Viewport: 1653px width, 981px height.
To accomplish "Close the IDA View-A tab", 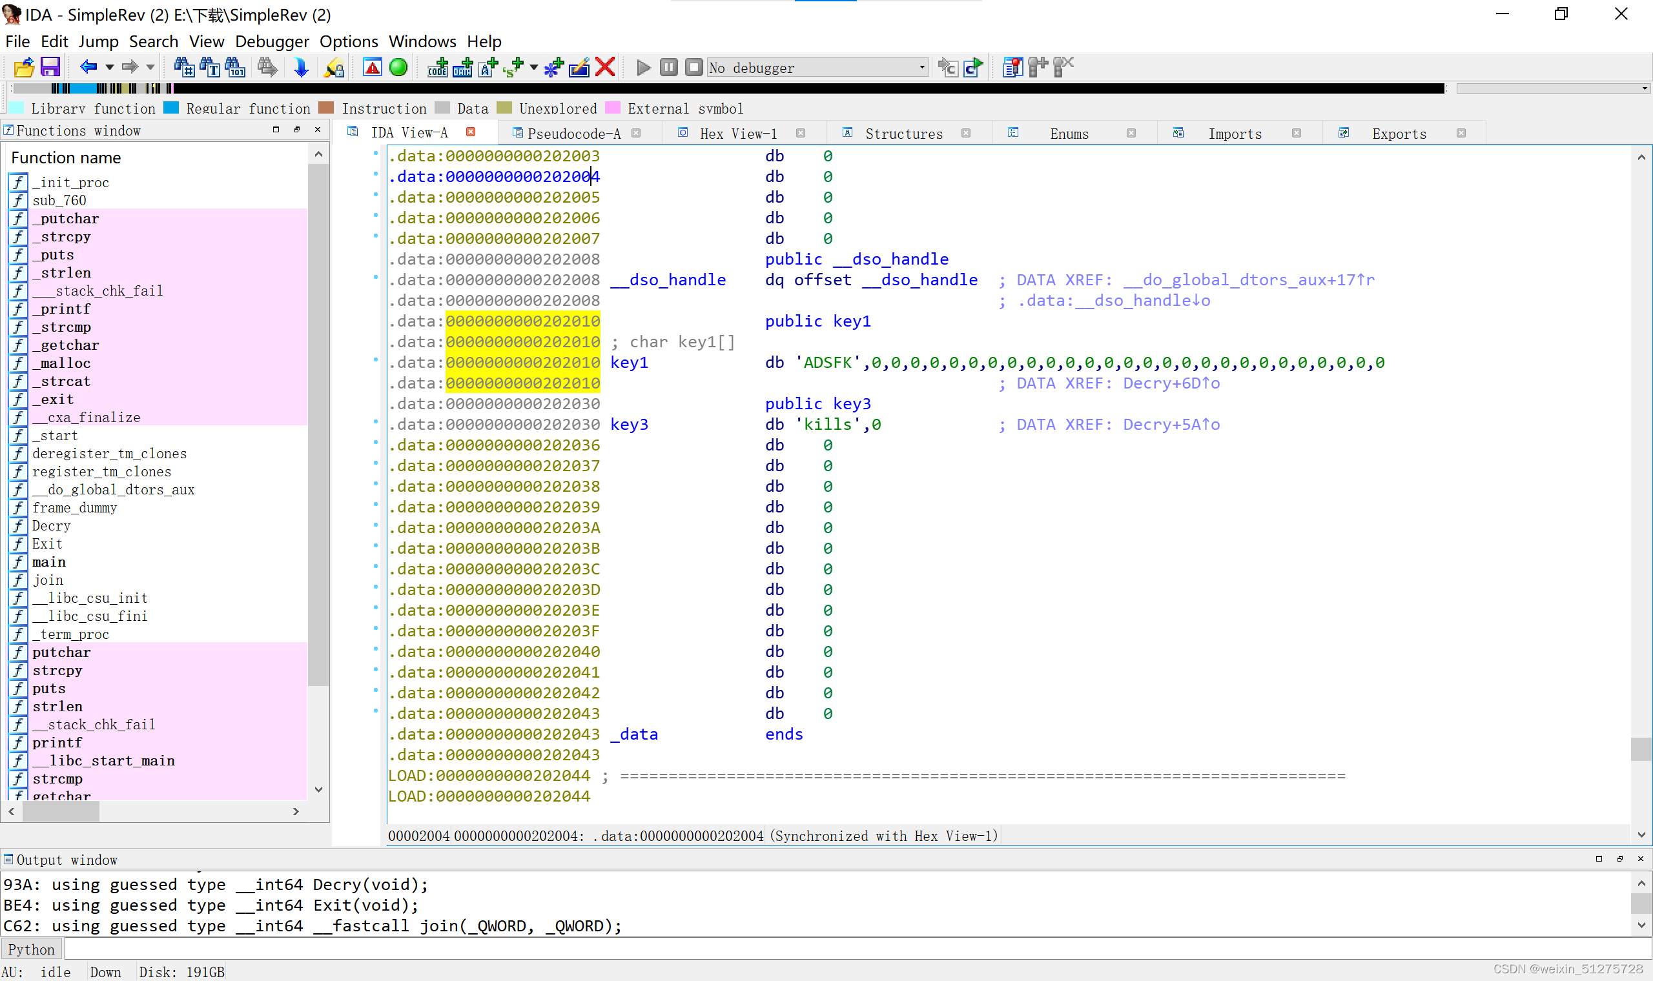I will point(471,132).
